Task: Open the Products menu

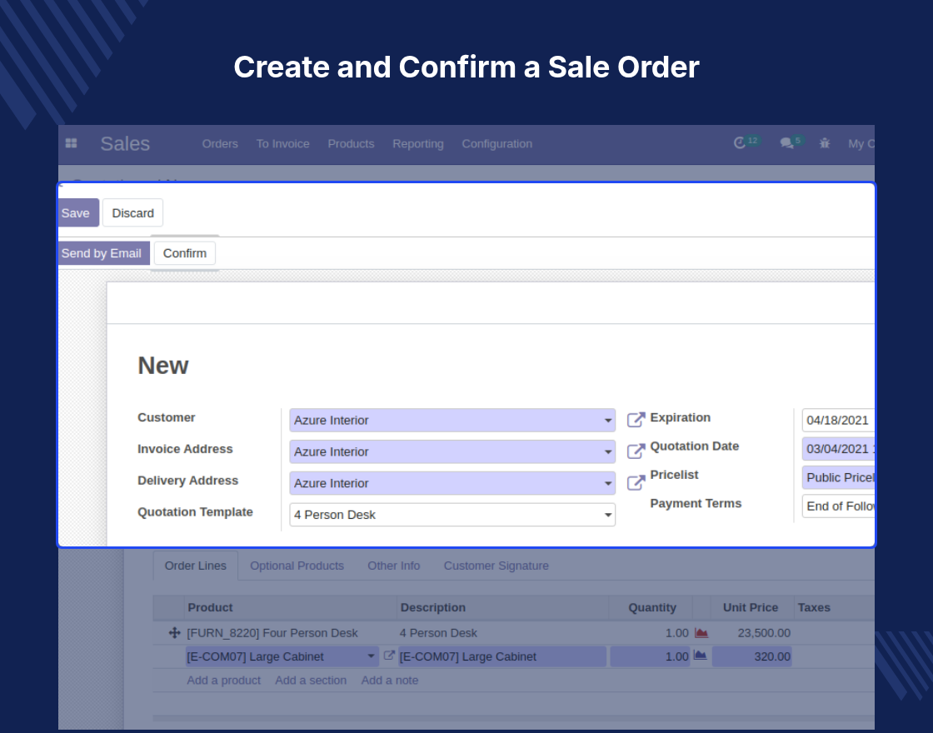Action: point(351,143)
